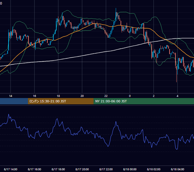Screen dimensions: 194x172
Task: Click the 8/18 04:00 label on the lower axis
Action: [x=177, y=169]
